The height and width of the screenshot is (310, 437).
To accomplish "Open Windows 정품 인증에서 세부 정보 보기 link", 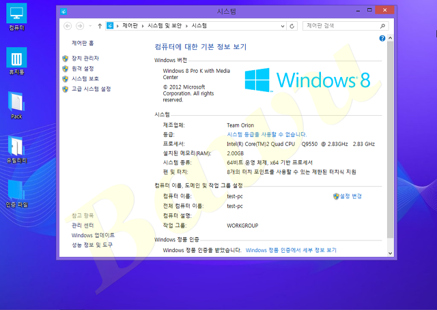I will coord(291,250).
